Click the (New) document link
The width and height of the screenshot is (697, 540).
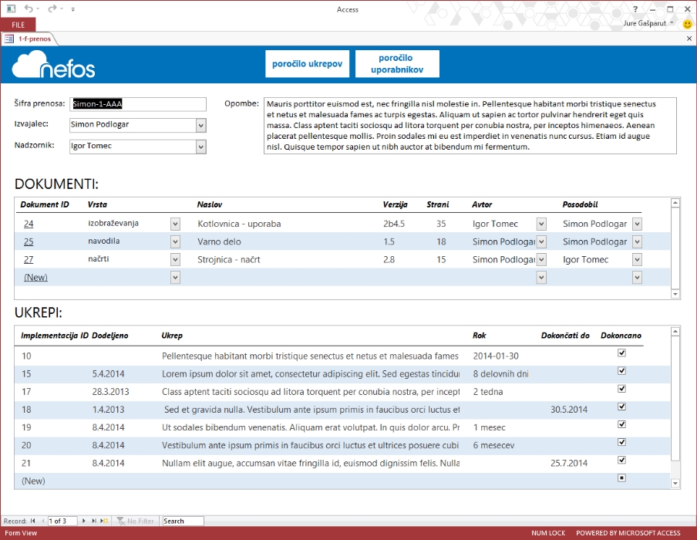coord(35,277)
